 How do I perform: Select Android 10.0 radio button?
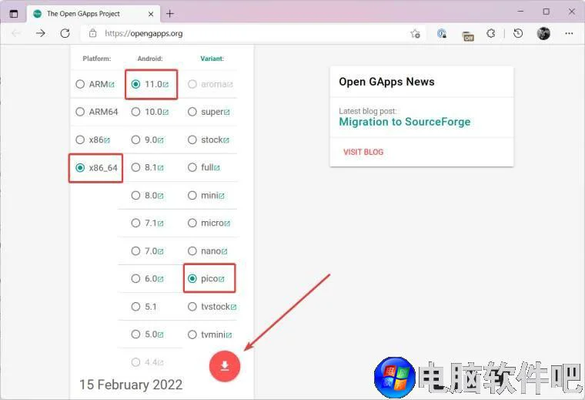[135, 112]
